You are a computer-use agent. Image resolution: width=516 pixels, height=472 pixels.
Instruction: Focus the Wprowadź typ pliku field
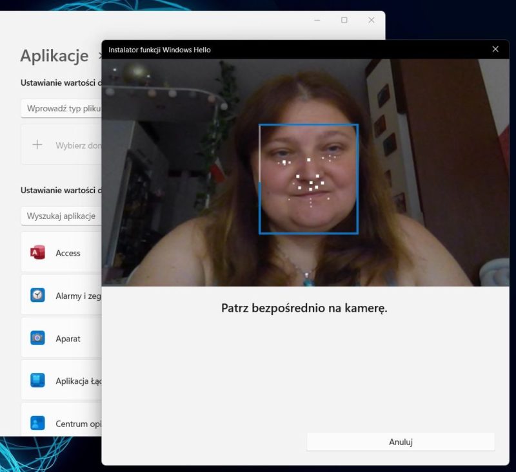(x=61, y=108)
